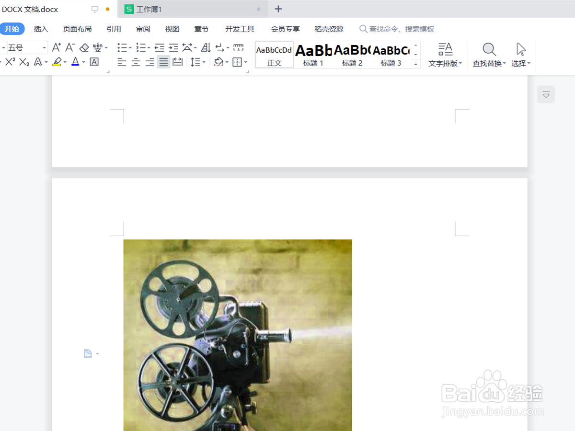Open 选择 tool menu
The image size is (575, 431).
(x=521, y=55)
